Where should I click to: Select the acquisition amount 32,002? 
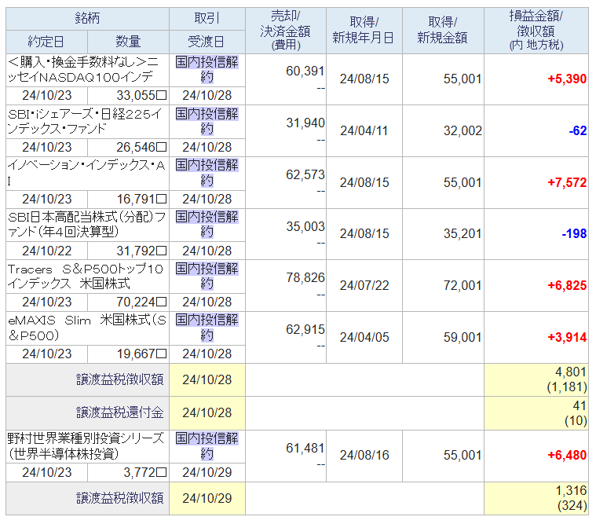coord(463,131)
